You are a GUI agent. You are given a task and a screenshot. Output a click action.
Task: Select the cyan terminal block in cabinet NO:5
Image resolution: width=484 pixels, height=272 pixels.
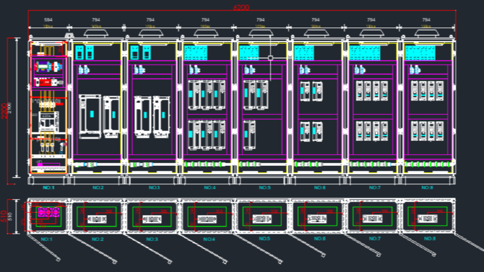click(249, 53)
